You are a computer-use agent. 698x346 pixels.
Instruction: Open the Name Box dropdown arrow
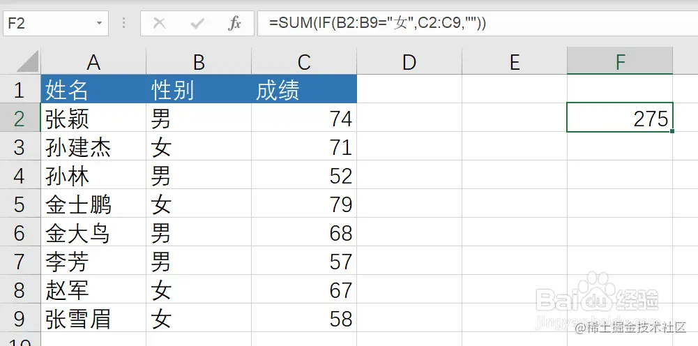point(99,23)
